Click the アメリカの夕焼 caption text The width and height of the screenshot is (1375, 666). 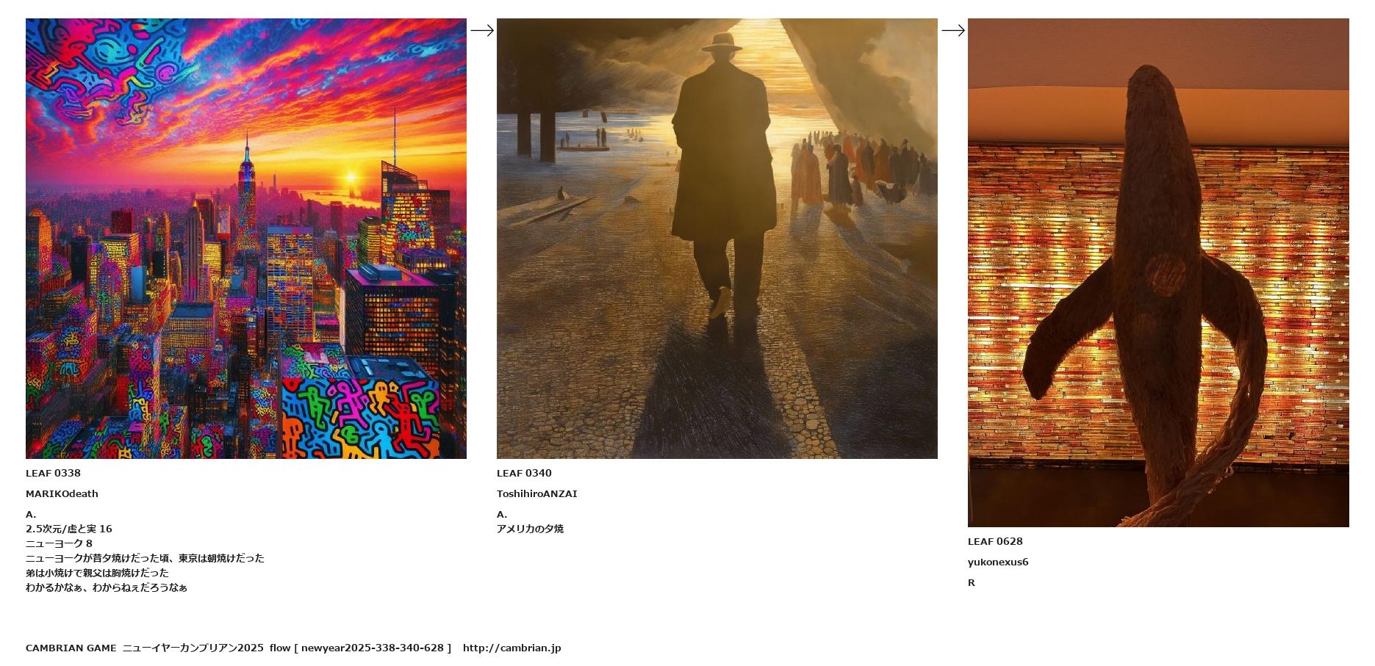point(530,529)
